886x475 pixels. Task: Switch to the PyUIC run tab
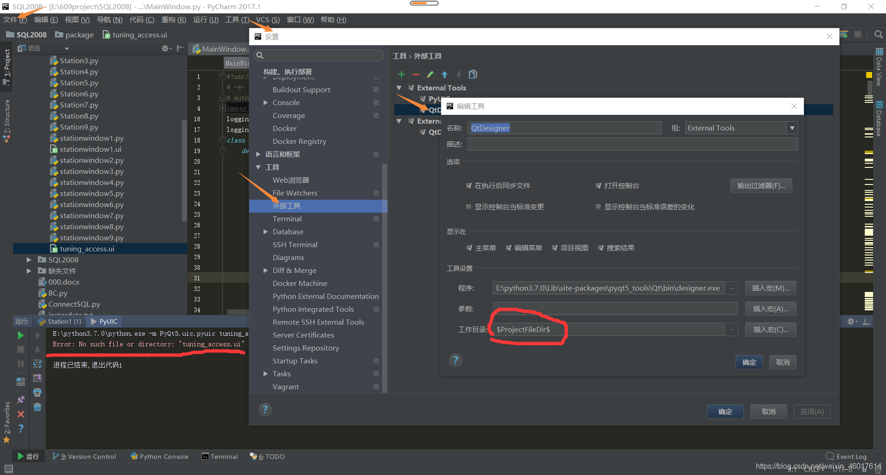pyautogui.click(x=104, y=321)
